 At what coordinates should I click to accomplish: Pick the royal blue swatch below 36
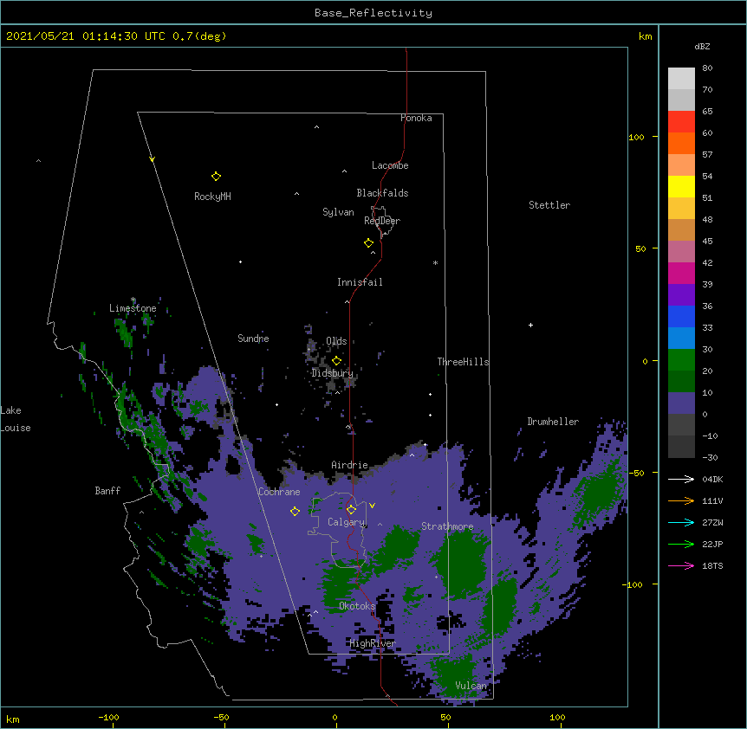[x=681, y=316]
